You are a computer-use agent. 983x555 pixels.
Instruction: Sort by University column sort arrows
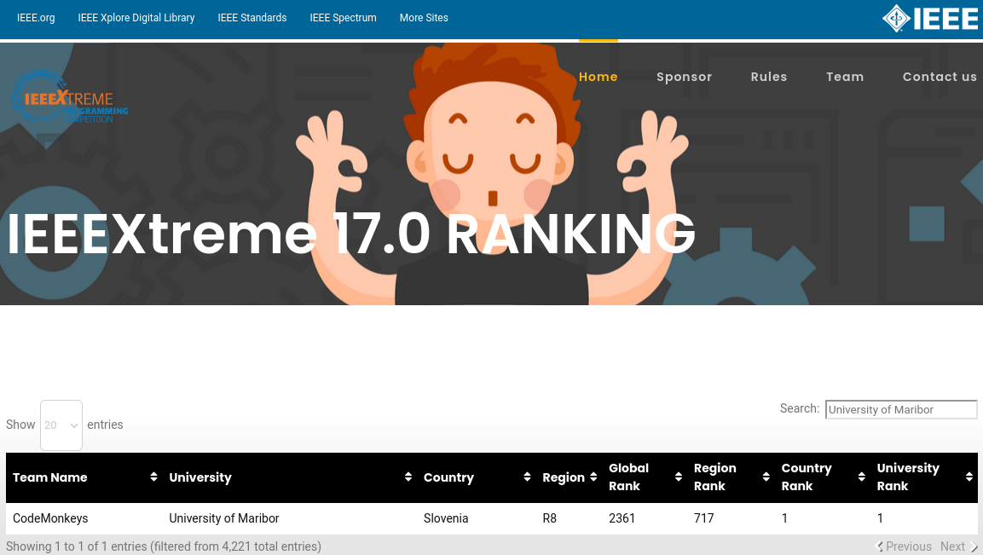pyautogui.click(x=408, y=477)
